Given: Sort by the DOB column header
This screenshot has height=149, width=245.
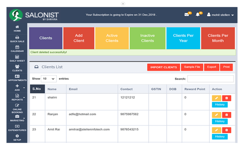Looking at the screenshot, I should coord(174,89).
